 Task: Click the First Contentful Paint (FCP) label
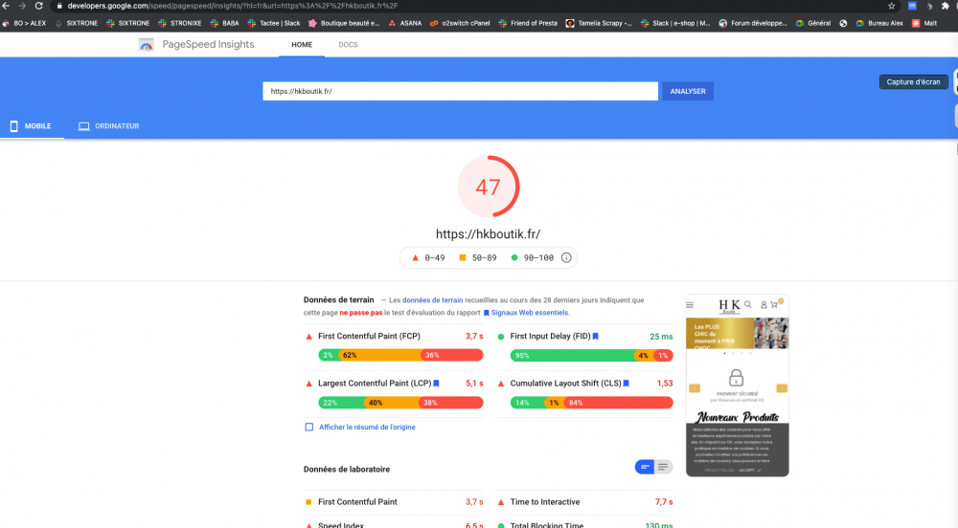point(369,336)
